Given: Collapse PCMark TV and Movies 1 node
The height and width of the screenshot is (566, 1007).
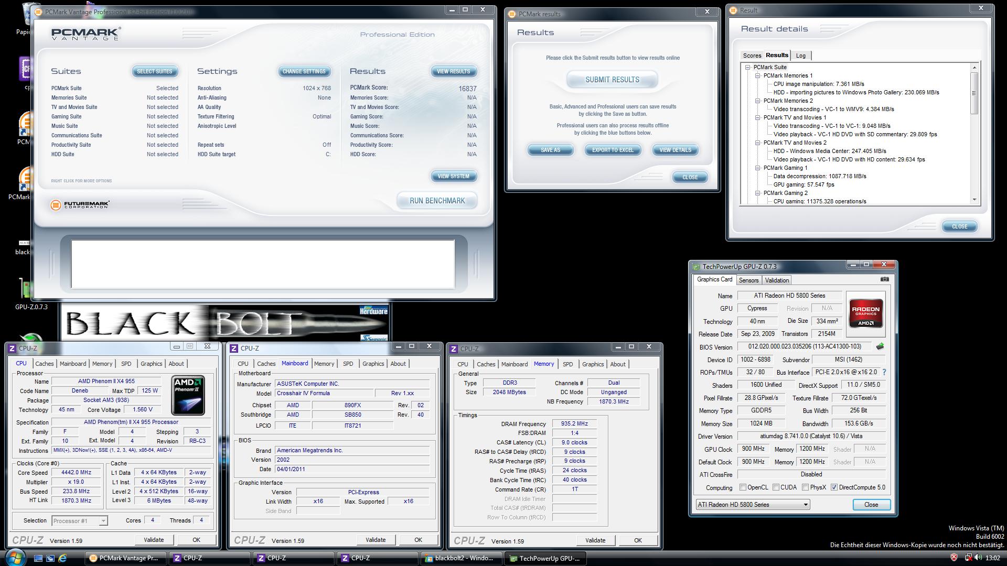Looking at the screenshot, I should click(757, 117).
